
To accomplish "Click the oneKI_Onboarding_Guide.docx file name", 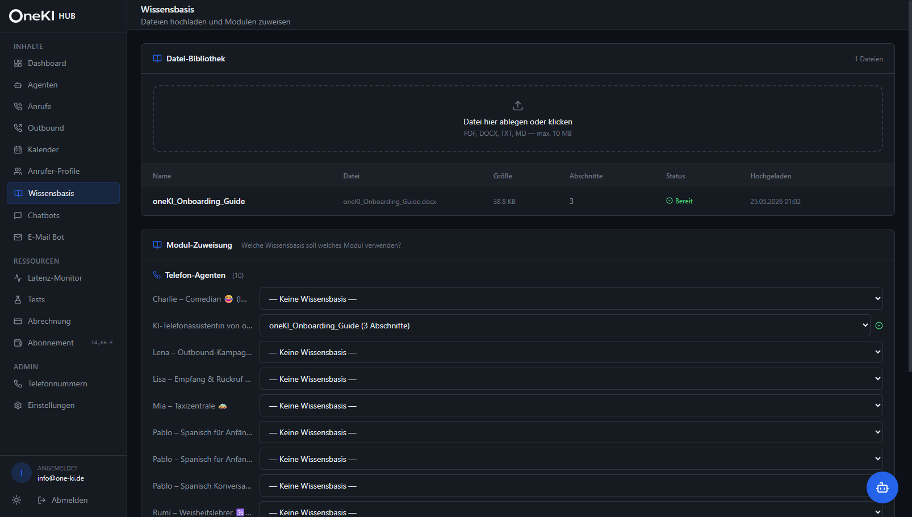I will pyautogui.click(x=390, y=202).
